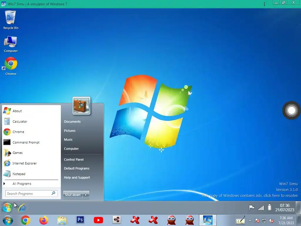Click the first red googly-eyed creature taskbar icon
The image size is (301, 226).
[171, 220]
